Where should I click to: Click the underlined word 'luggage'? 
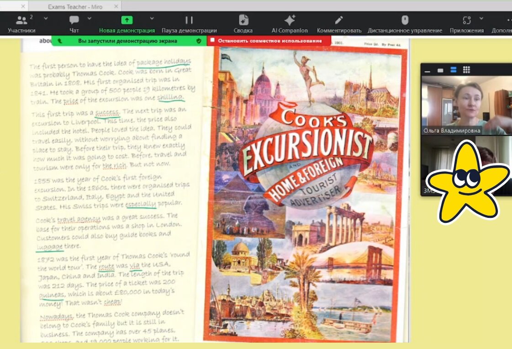point(50,247)
